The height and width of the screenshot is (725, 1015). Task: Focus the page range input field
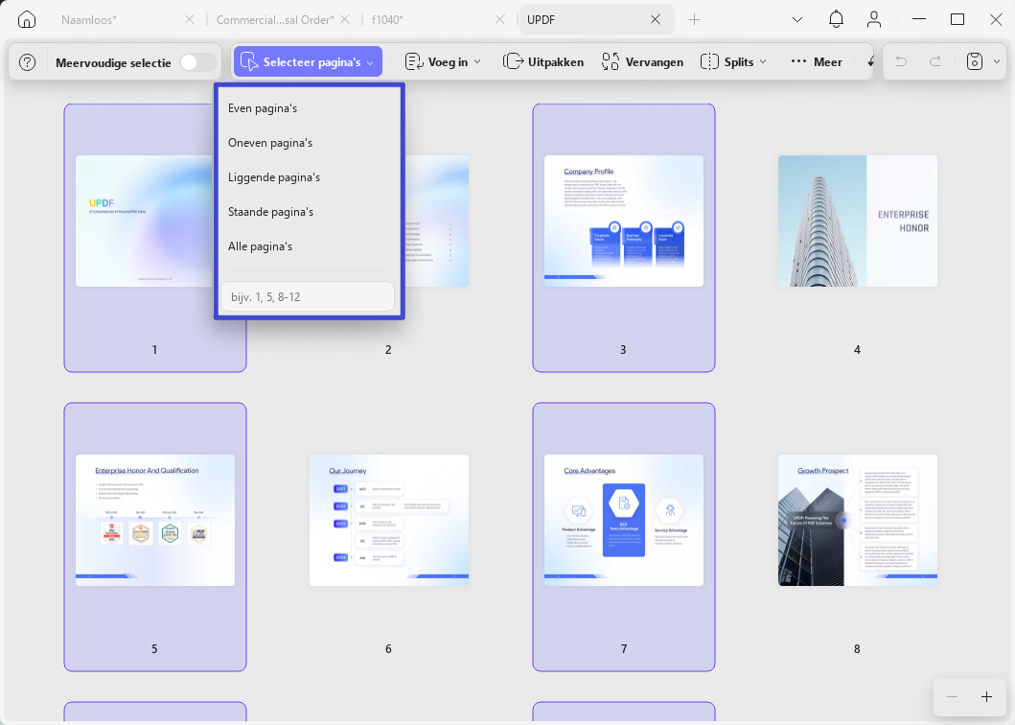click(308, 296)
